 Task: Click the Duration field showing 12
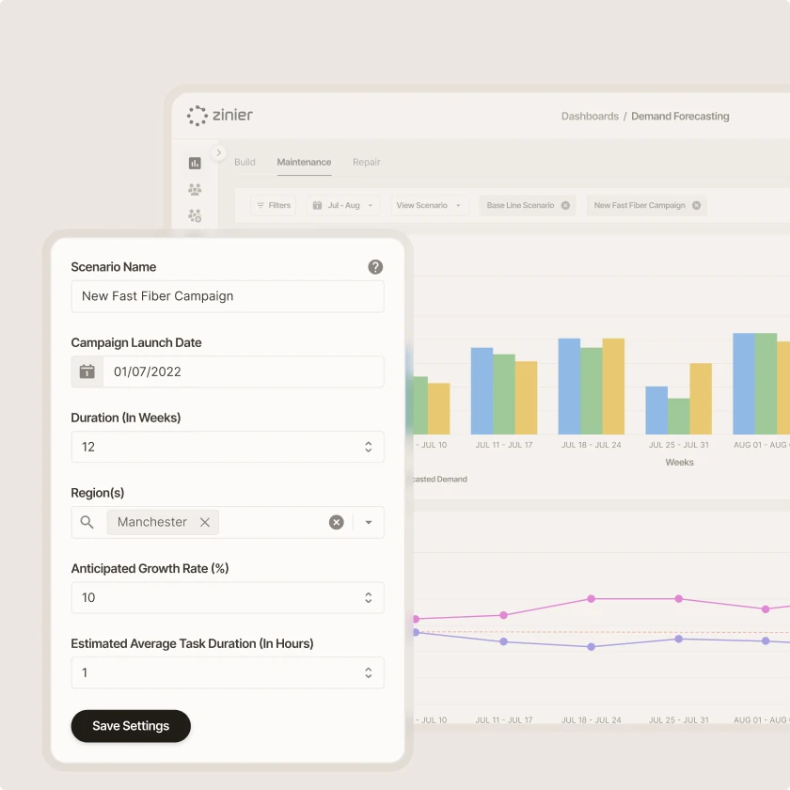(x=228, y=447)
